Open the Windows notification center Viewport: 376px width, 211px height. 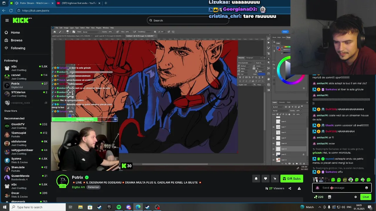pos(370,207)
